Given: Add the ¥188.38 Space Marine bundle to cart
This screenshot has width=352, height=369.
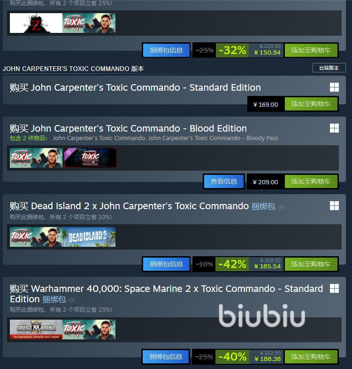Looking at the screenshot, I should coord(311,357).
